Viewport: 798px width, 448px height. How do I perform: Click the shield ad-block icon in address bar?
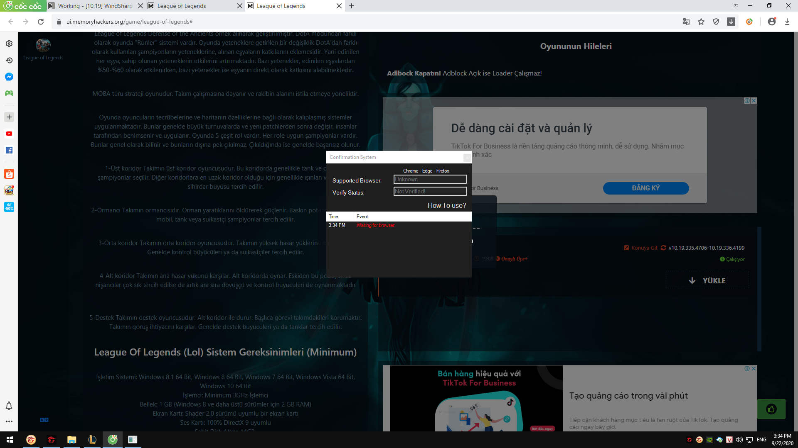pos(716,22)
